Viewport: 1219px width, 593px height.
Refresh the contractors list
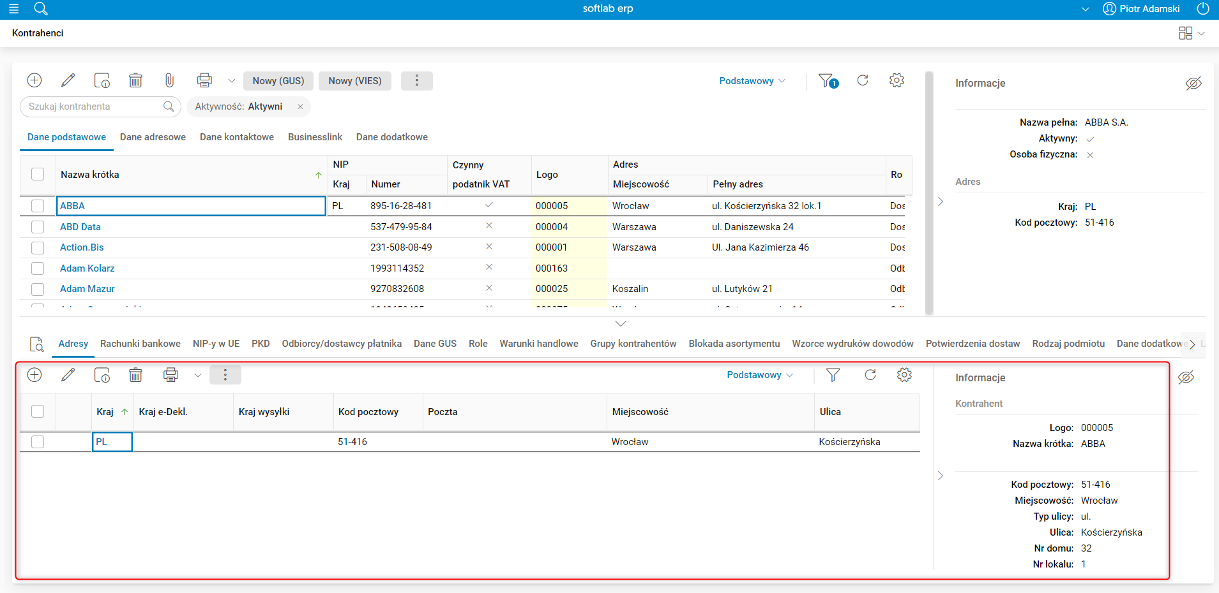[863, 80]
